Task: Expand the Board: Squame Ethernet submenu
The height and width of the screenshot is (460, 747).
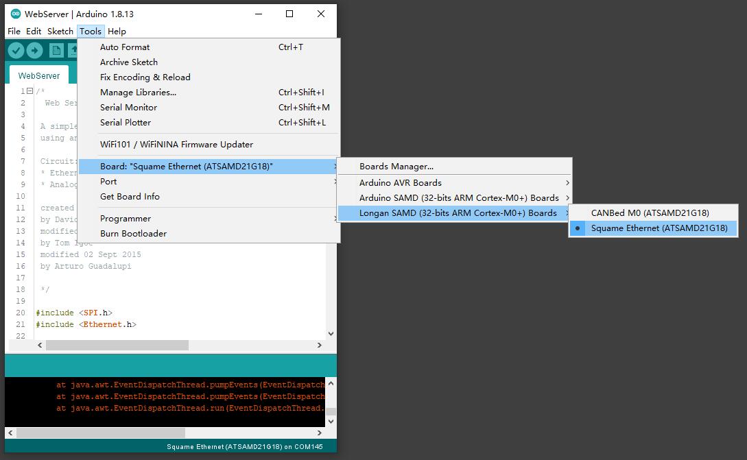Action: [x=209, y=166]
